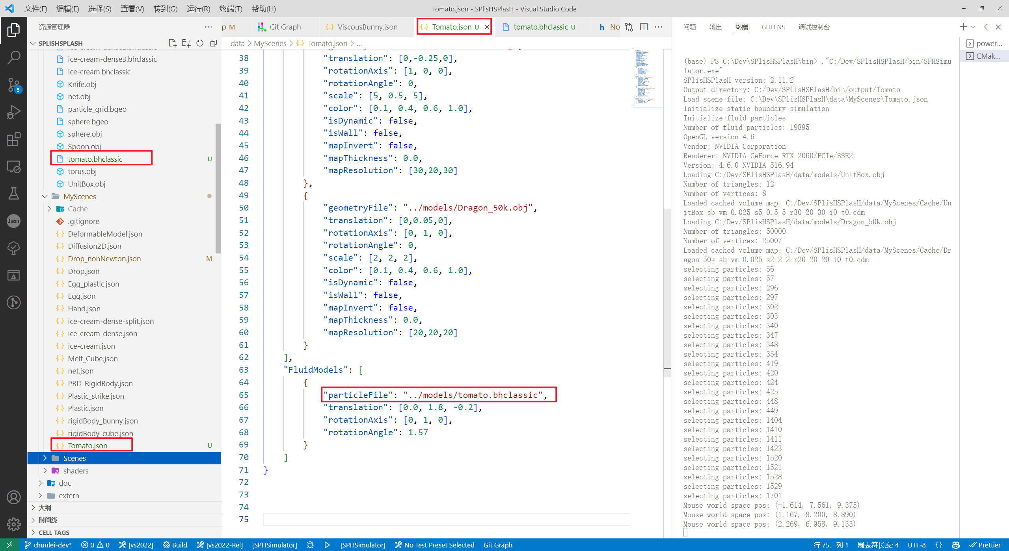The image size is (1009, 551).
Task: Open Run and Debug view
Action: click(14, 112)
